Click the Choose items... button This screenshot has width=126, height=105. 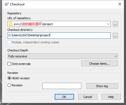[100, 64]
